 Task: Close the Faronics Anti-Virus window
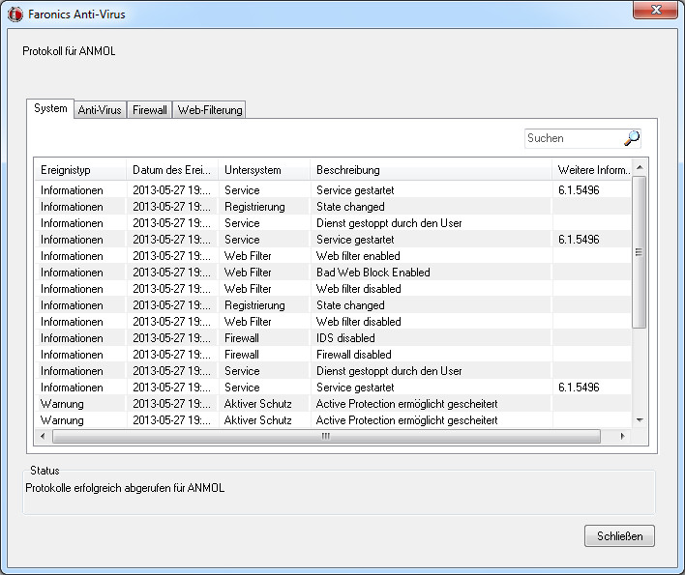655,10
